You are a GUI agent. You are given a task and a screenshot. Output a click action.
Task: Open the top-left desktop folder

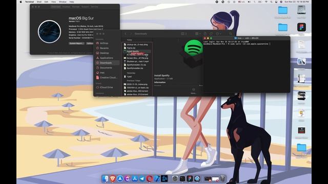click(x=283, y=10)
